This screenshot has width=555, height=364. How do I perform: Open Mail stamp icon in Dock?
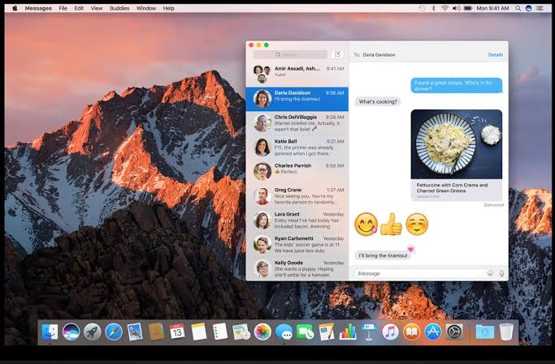coord(135,332)
